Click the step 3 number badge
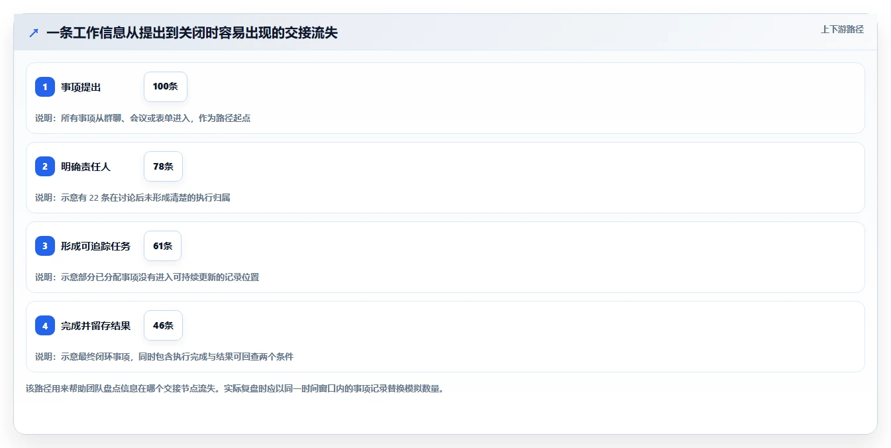The height and width of the screenshot is (448, 891). (45, 246)
